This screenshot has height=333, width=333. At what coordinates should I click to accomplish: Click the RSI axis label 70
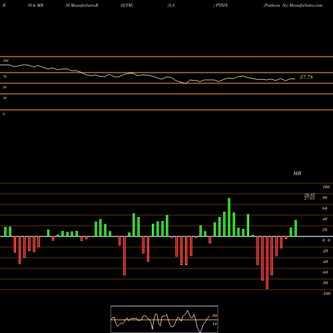(x=5, y=77)
